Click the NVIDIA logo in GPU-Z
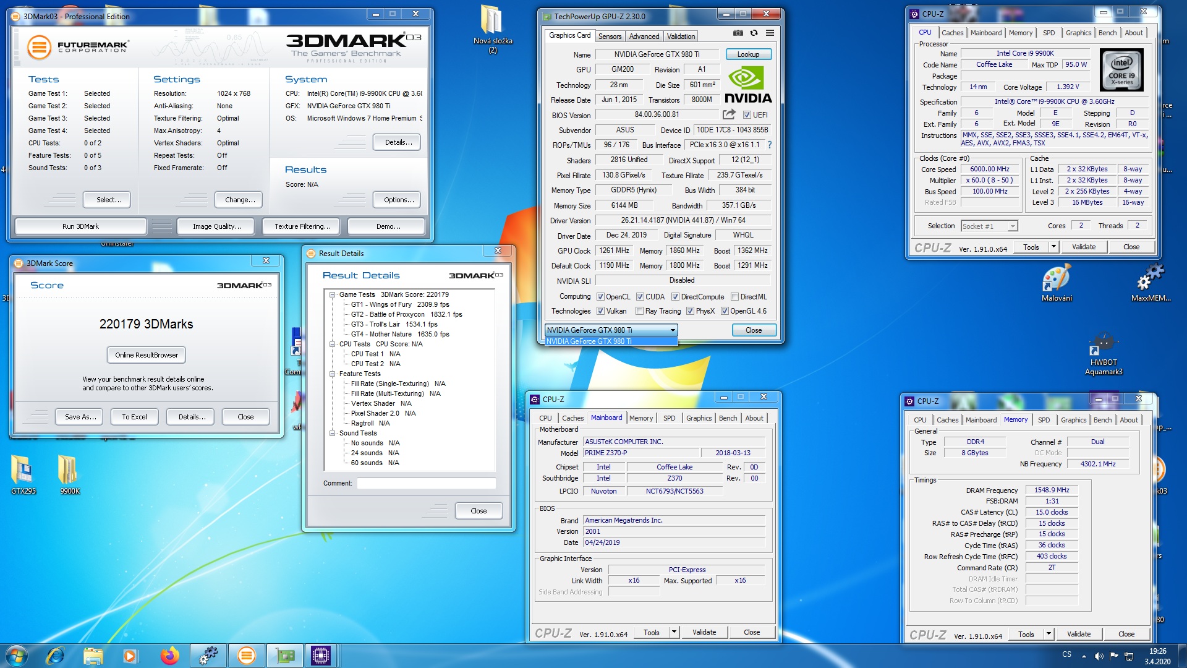Screen dimensions: 1187x668 pos(747,85)
